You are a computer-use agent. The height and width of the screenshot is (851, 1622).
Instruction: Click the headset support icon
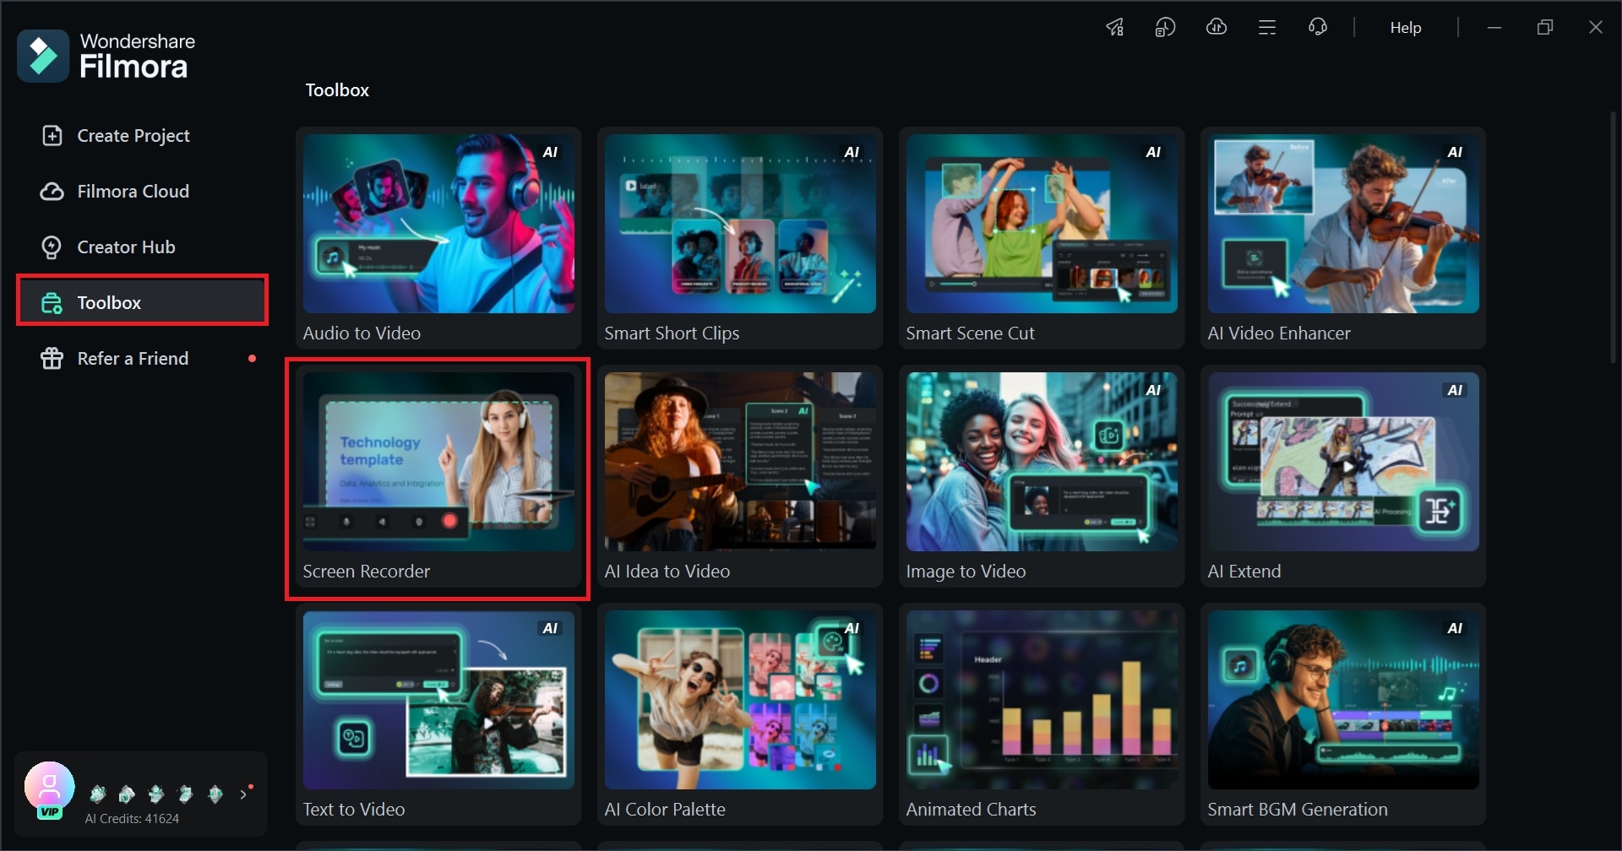(1318, 27)
